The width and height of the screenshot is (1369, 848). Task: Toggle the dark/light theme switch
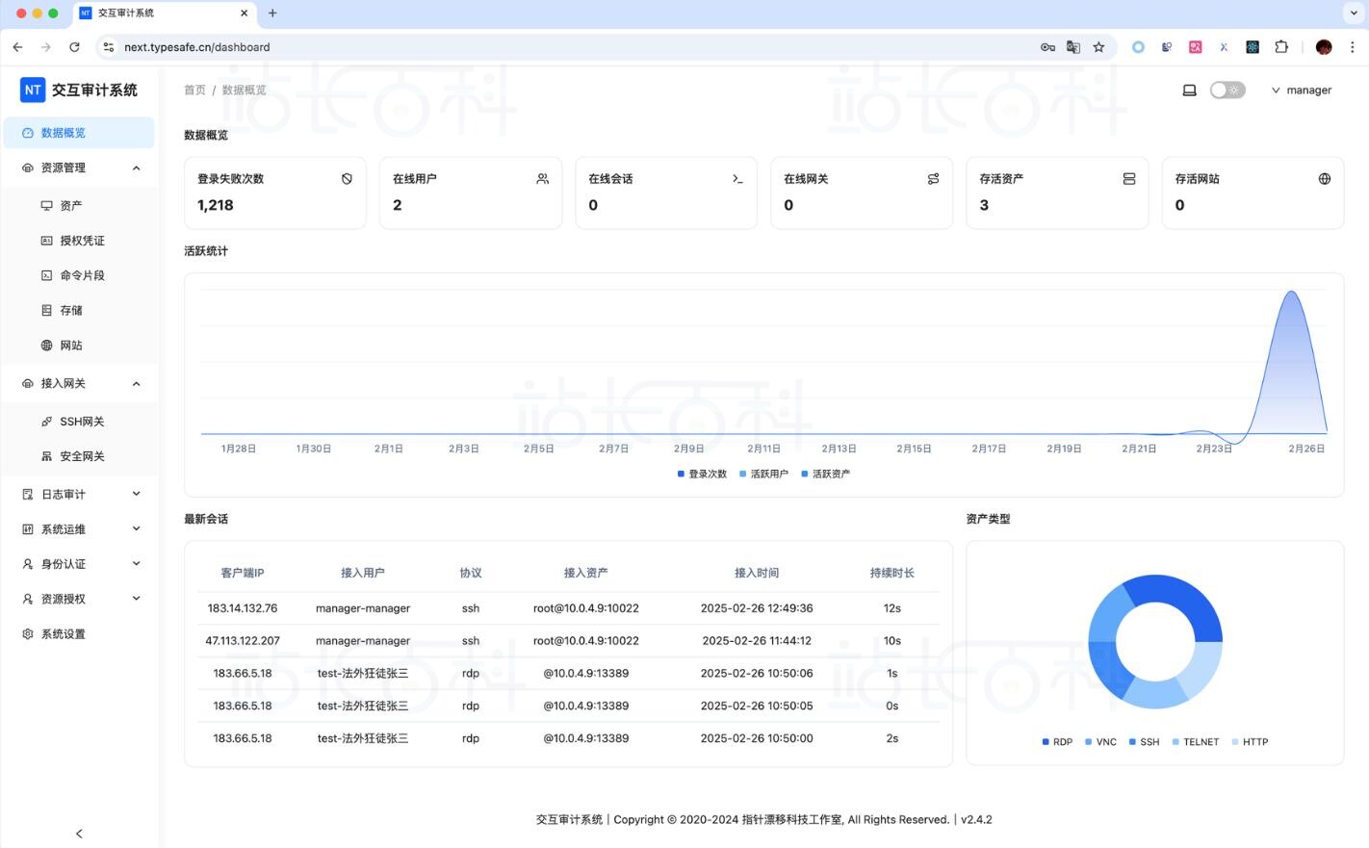point(1227,90)
